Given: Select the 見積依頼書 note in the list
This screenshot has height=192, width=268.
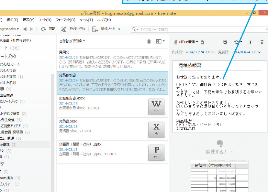Looking at the screenshot, I should click(x=112, y=83).
